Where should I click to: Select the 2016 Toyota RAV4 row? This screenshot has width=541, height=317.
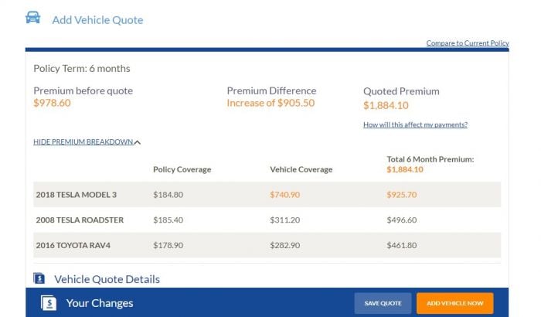click(x=74, y=245)
